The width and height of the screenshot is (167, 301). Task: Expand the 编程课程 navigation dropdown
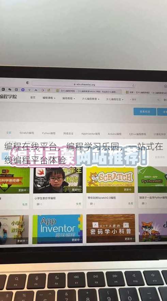49,98
